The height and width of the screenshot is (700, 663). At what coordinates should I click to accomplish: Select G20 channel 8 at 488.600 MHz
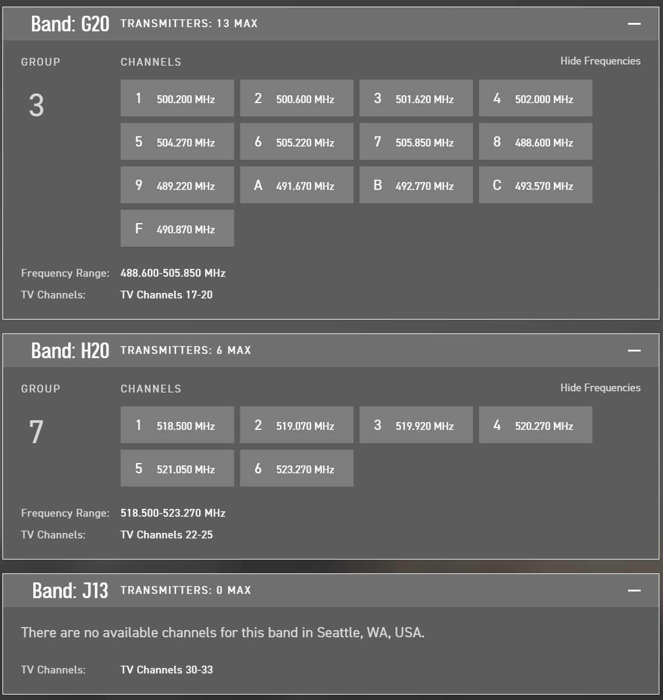point(535,142)
